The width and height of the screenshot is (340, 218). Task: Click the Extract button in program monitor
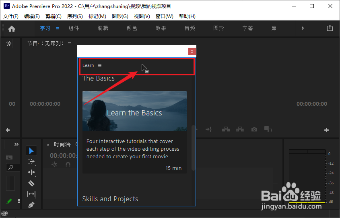[240, 129]
